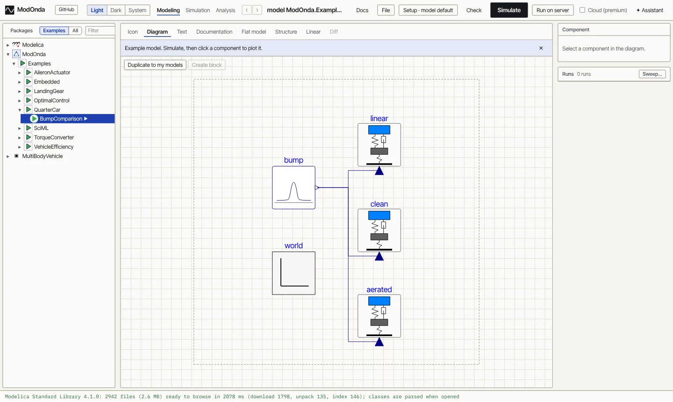Enable the Cloud (premium) checkbox
This screenshot has width=673, height=402.
[x=582, y=10]
